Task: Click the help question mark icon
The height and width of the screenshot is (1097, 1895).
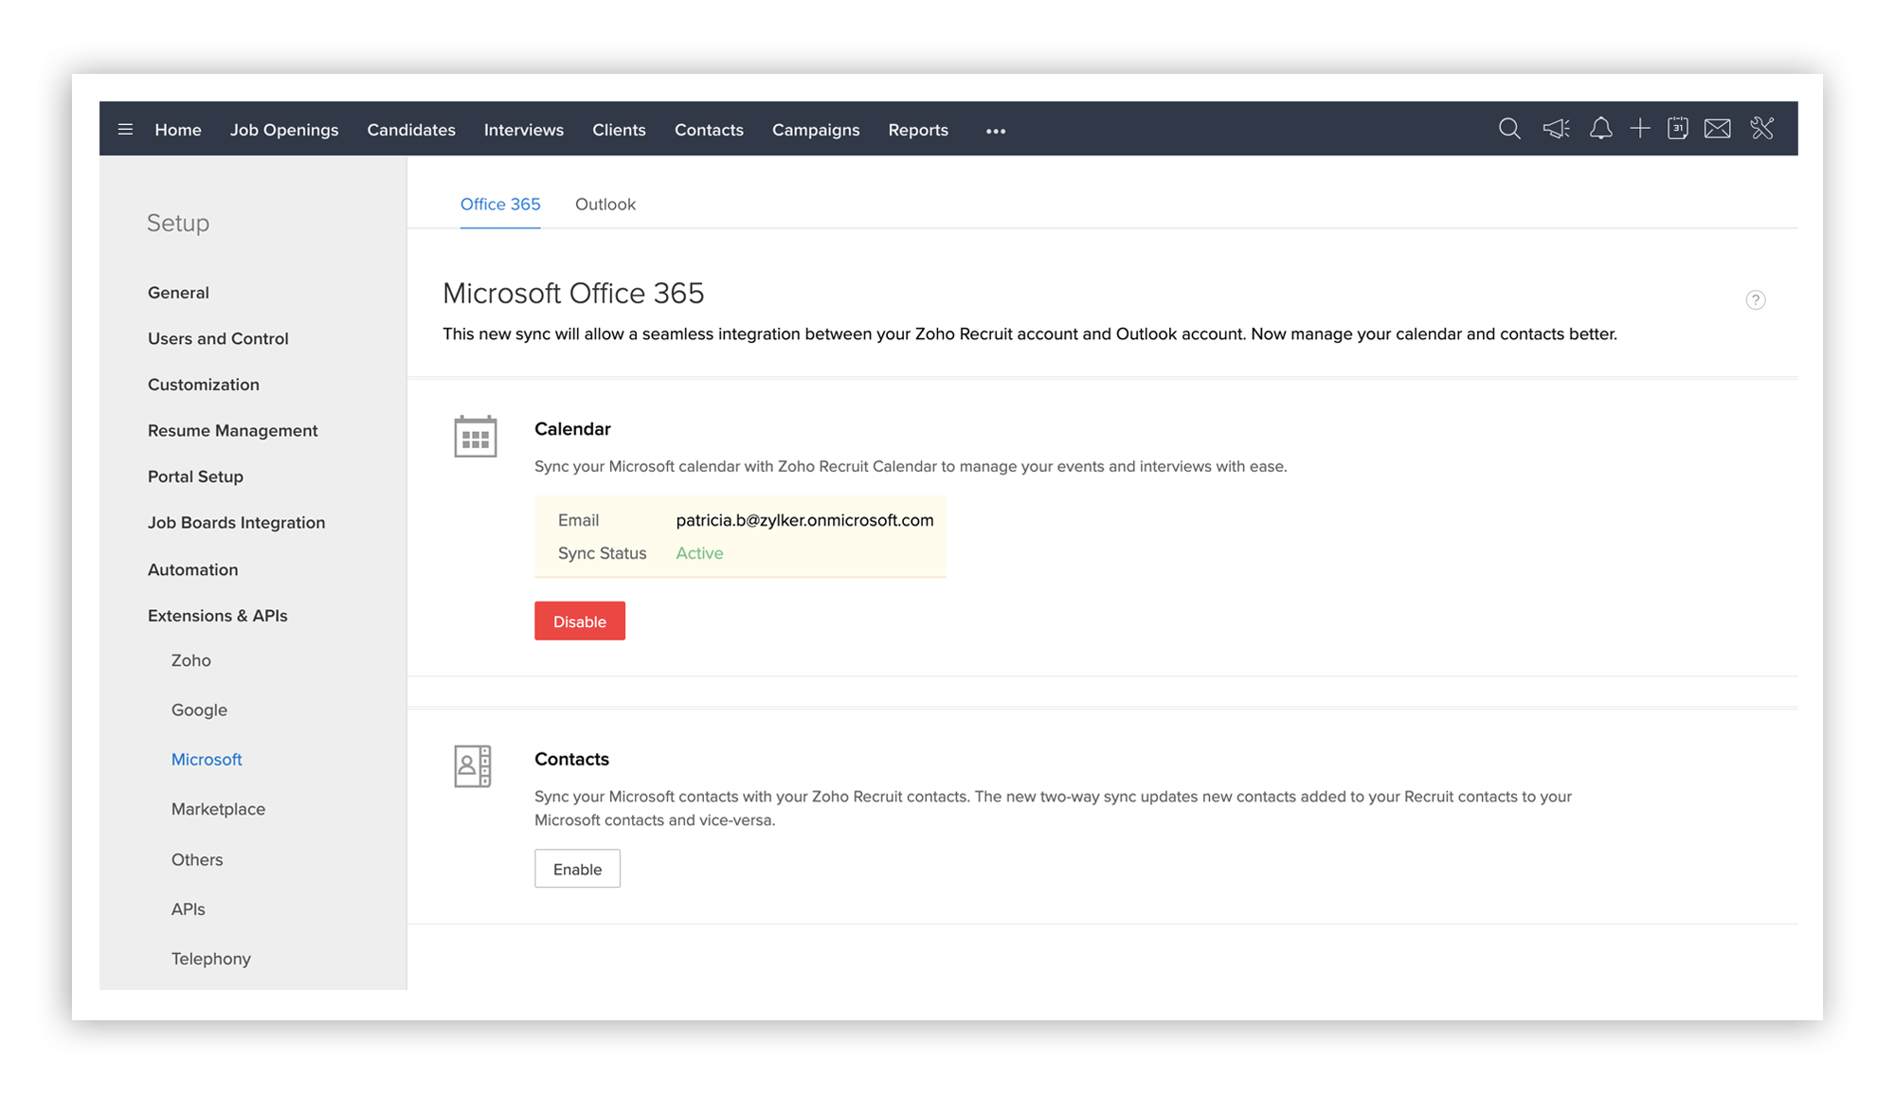Action: tap(1755, 300)
